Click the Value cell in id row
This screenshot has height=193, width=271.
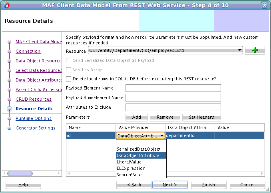[239, 135]
